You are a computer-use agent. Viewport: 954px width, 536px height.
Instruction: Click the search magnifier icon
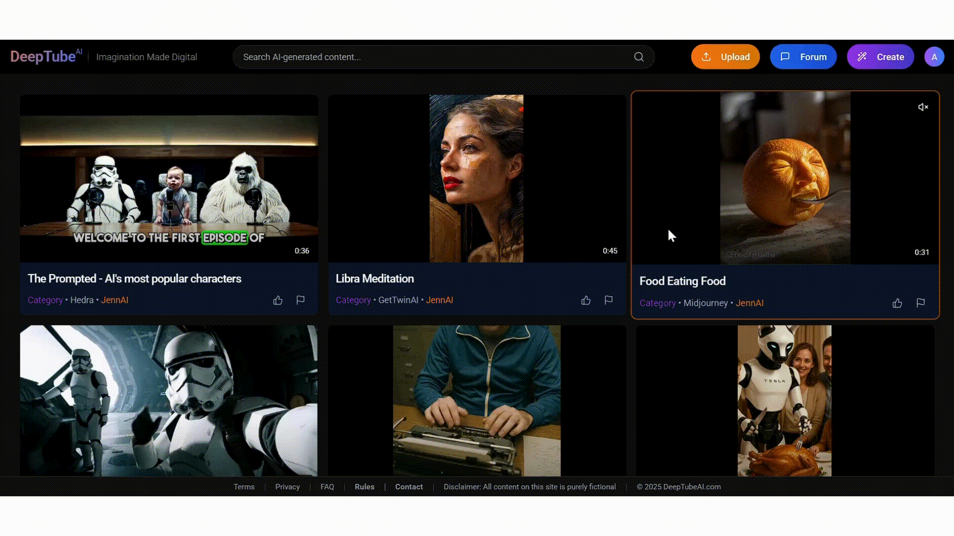coord(639,57)
